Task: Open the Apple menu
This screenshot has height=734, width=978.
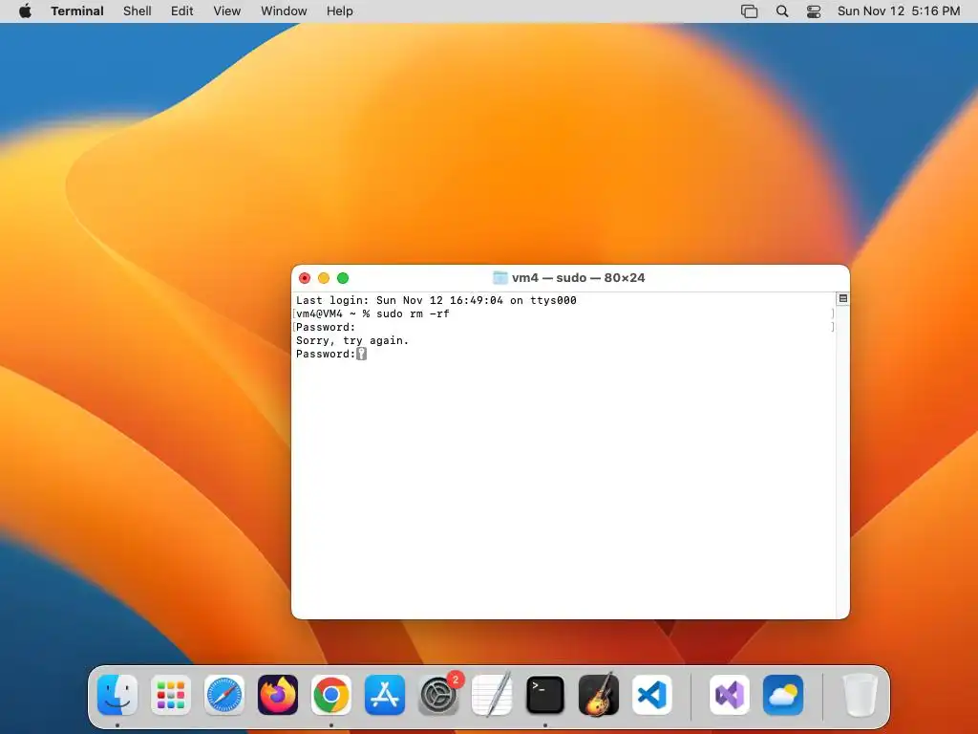Action: pos(25,11)
